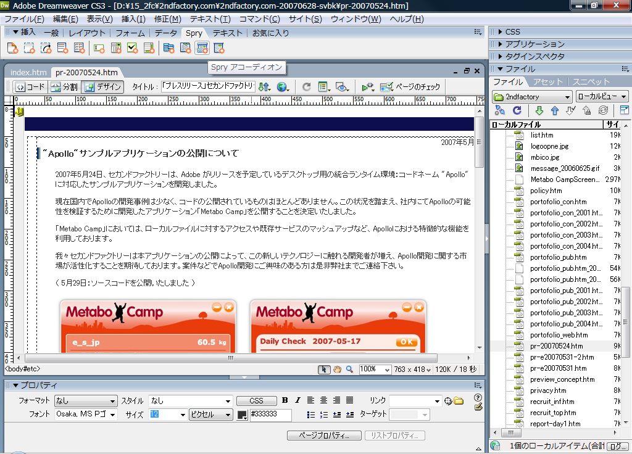
Task: Toggle bold formatting in Properties panel
Action: pyautogui.click(x=285, y=400)
